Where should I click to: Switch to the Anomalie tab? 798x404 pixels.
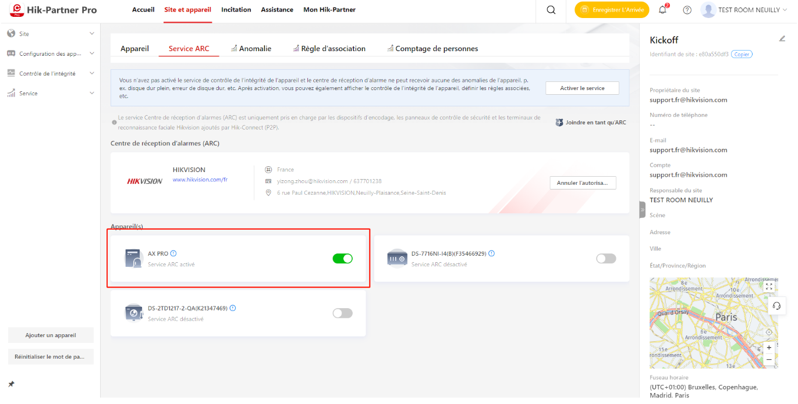[x=251, y=49]
